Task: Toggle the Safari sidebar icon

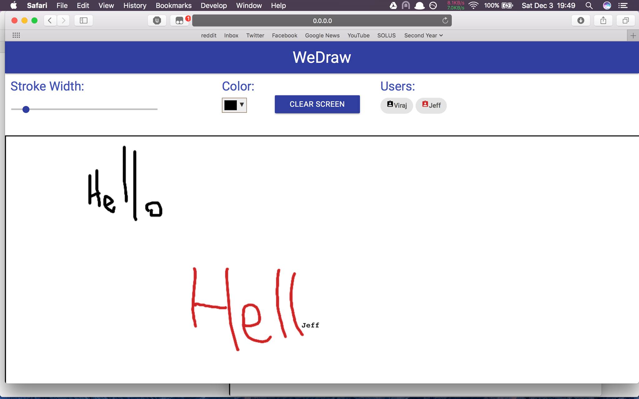Action: coord(83,21)
